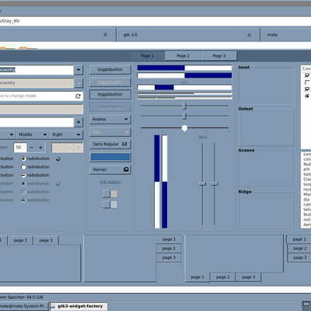Click the plus stepper next to value 50
Viewport: 311px width, 311px height.
pyautogui.click(x=40, y=148)
